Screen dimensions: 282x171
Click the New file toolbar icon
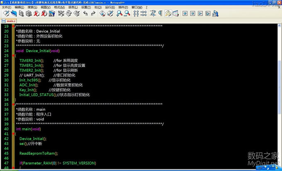click(x=6, y=14)
